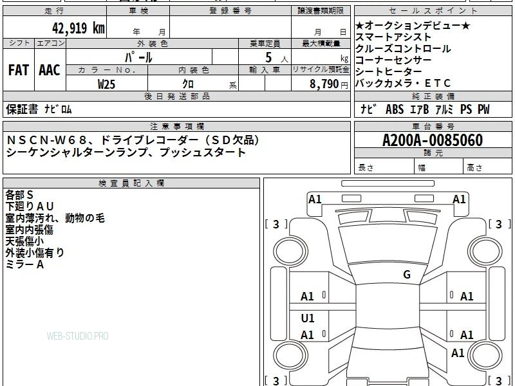Click the 登録番号 column header

tap(230, 11)
